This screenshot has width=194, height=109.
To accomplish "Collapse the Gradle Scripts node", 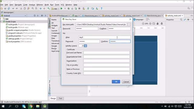I will click(x=1, y=21).
